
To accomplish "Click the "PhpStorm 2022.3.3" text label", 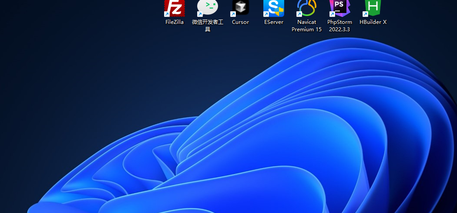I will tap(339, 26).
